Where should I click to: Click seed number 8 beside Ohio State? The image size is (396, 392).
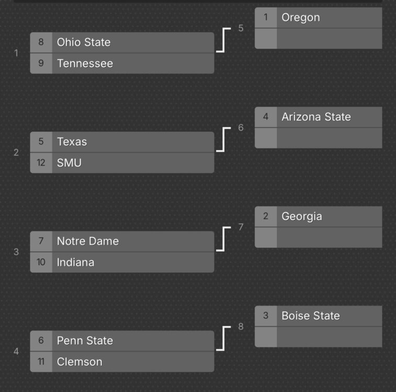(x=41, y=42)
